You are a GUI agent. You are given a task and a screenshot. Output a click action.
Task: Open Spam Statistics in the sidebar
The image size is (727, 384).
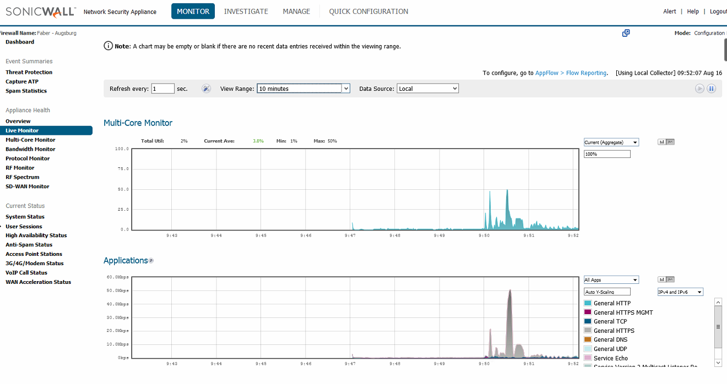26,91
